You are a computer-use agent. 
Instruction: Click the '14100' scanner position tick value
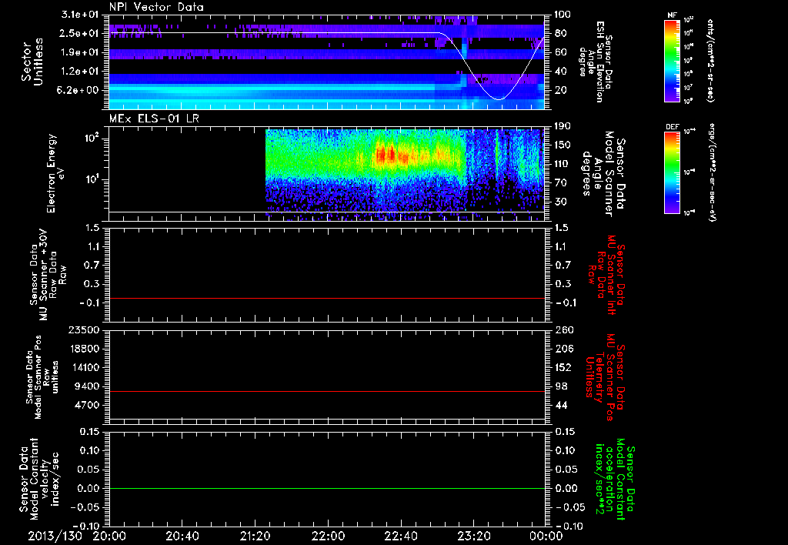point(83,367)
